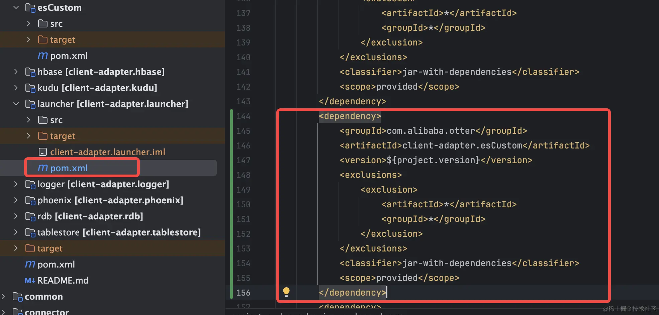Click the hbase module folder icon
This screenshot has width=659, height=315.
30,72
